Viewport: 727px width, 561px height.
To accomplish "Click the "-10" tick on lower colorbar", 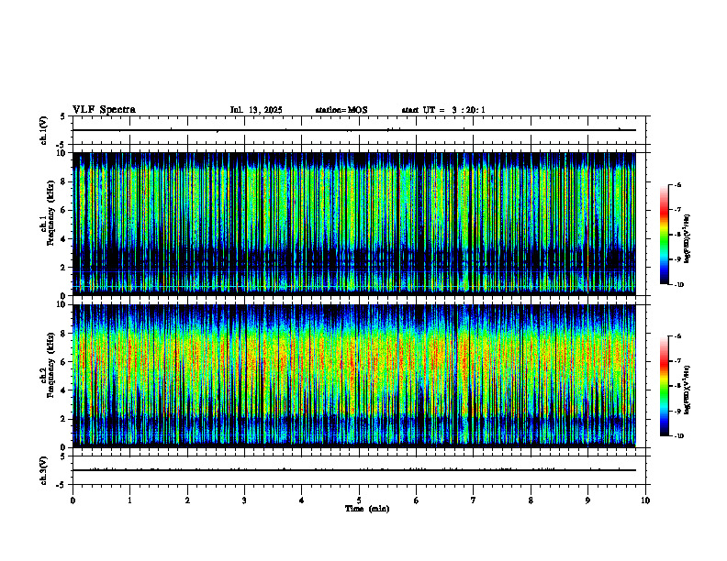I will coord(678,436).
